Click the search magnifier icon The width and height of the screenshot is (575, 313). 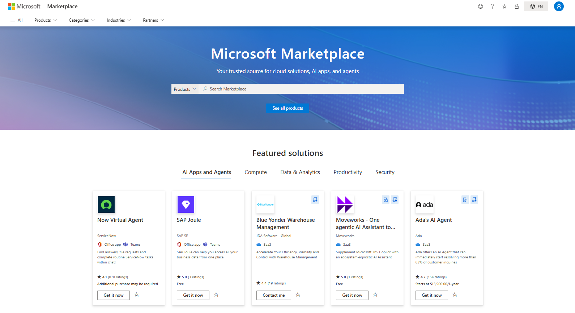(x=205, y=89)
